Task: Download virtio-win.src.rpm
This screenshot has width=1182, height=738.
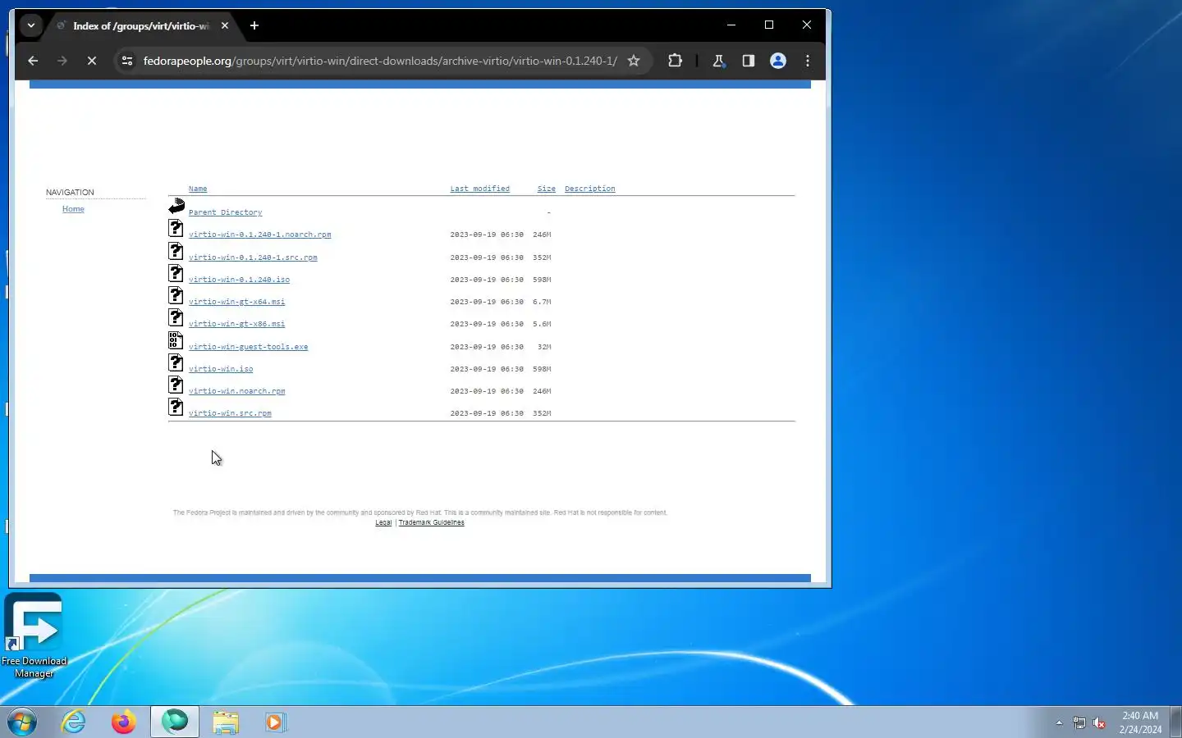Action: (230, 413)
